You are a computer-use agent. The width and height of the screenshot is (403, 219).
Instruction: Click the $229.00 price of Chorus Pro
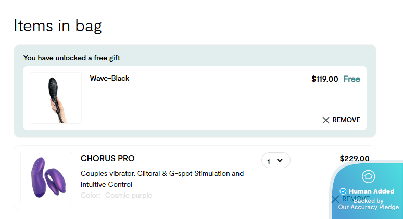coord(355,159)
